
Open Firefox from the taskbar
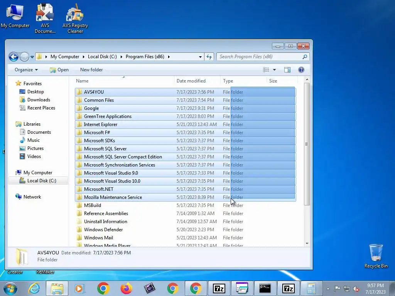(126, 288)
